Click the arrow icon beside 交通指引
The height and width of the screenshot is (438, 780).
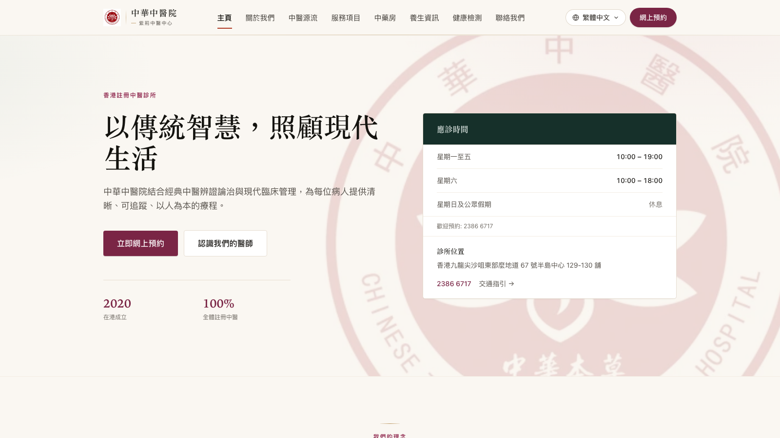click(511, 284)
